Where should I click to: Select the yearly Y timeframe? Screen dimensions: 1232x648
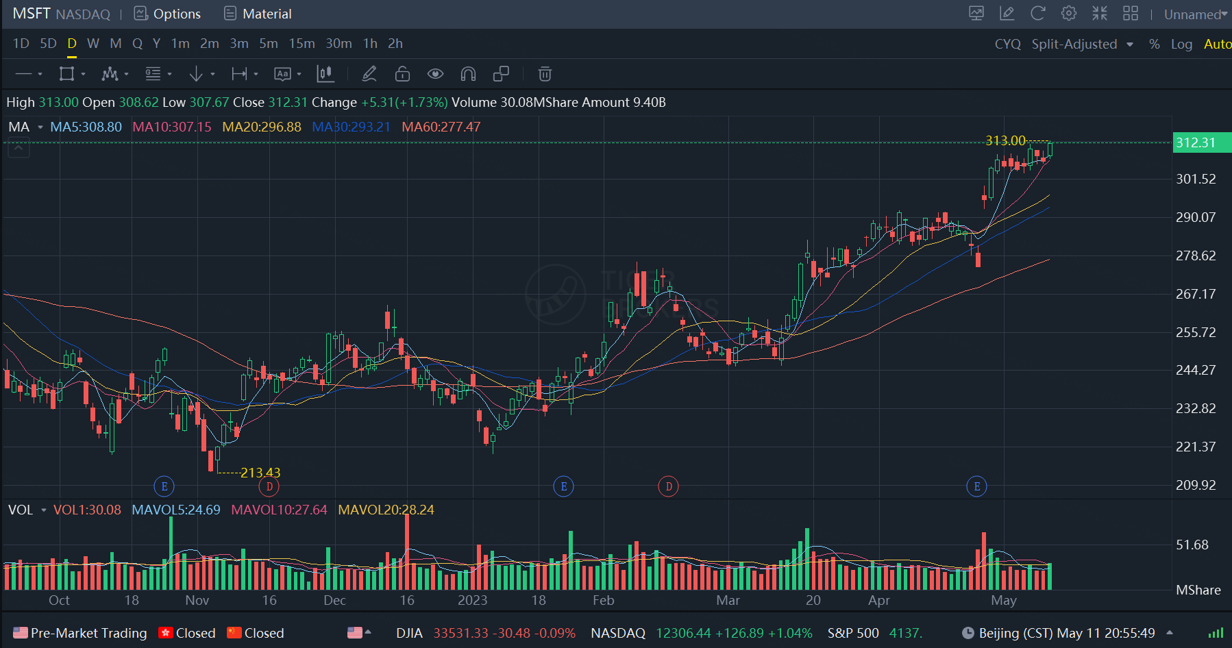click(x=156, y=44)
